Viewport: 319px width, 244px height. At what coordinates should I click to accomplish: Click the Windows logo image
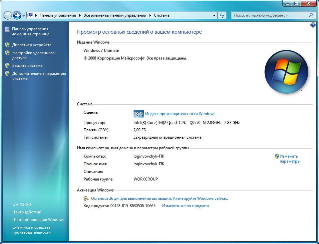pyautogui.click(x=286, y=72)
